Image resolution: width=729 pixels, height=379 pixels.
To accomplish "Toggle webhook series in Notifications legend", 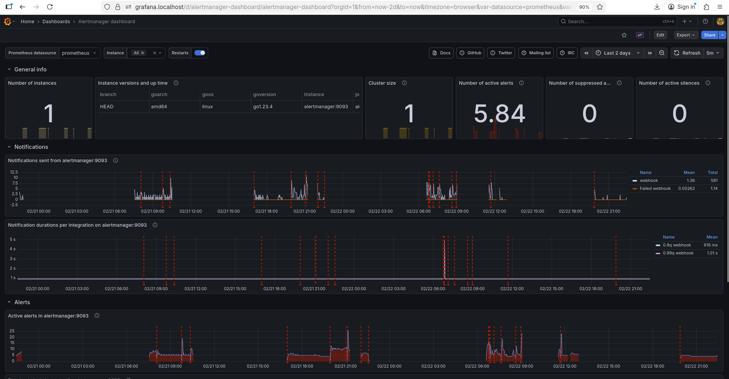I will point(649,181).
